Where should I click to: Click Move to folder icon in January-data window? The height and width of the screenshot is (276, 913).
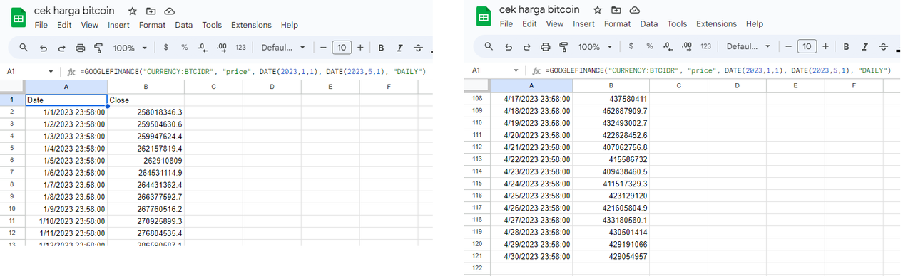[x=151, y=11]
